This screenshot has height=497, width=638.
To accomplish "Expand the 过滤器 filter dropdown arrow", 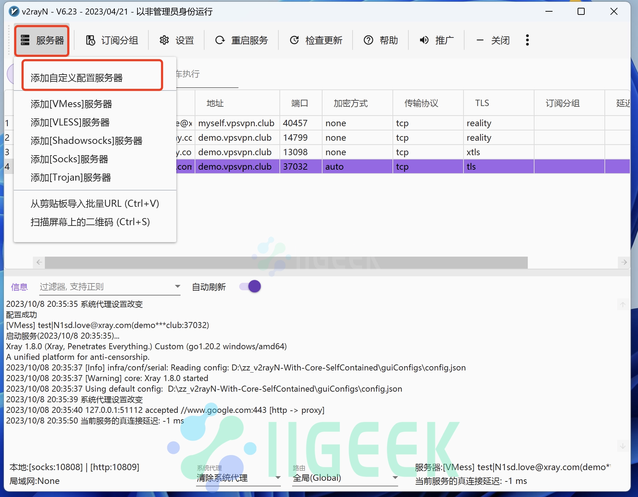I will click(177, 286).
